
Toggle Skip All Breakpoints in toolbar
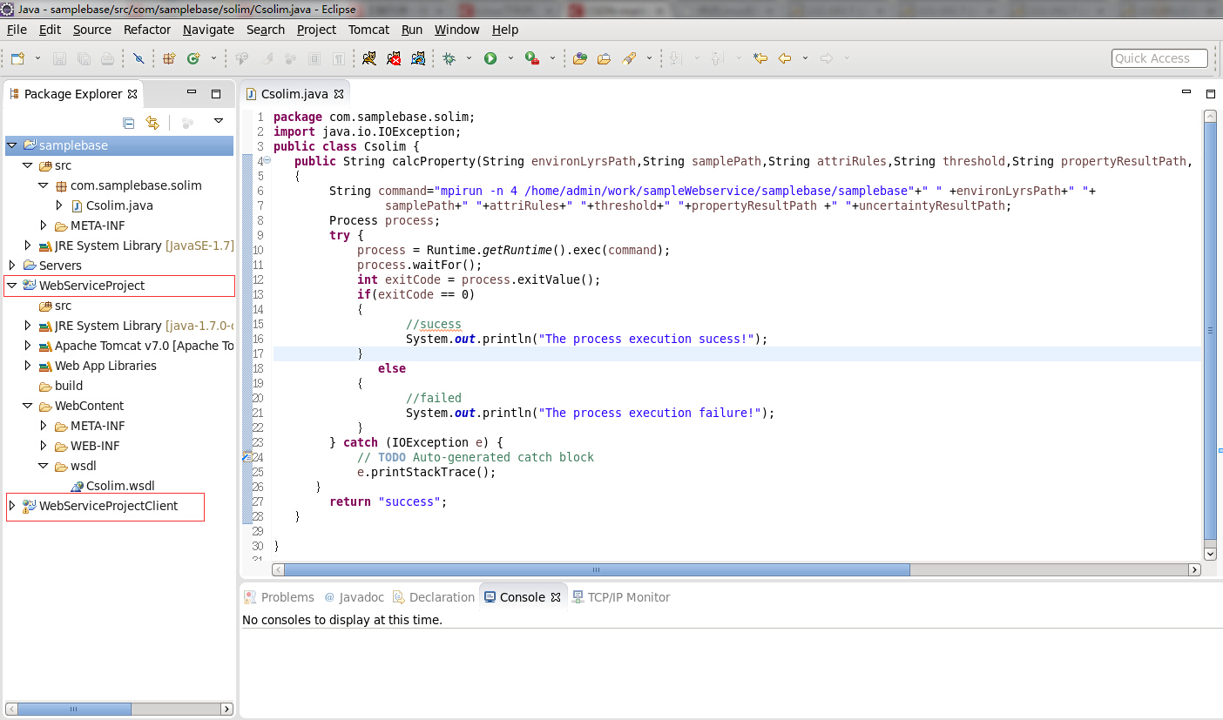[x=139, y=58]
